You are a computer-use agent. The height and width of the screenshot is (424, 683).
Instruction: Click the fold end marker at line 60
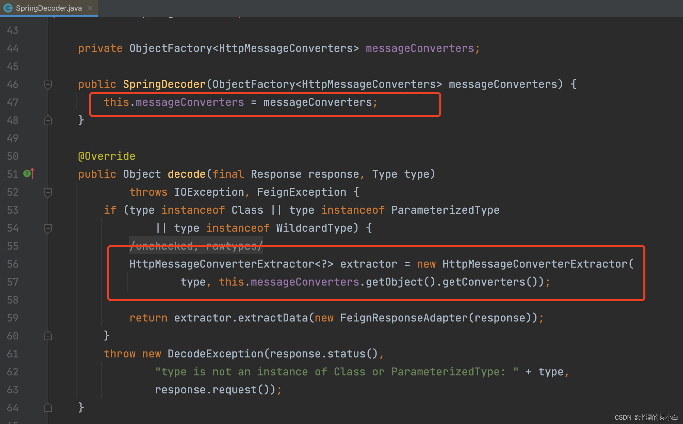(48, 336)
